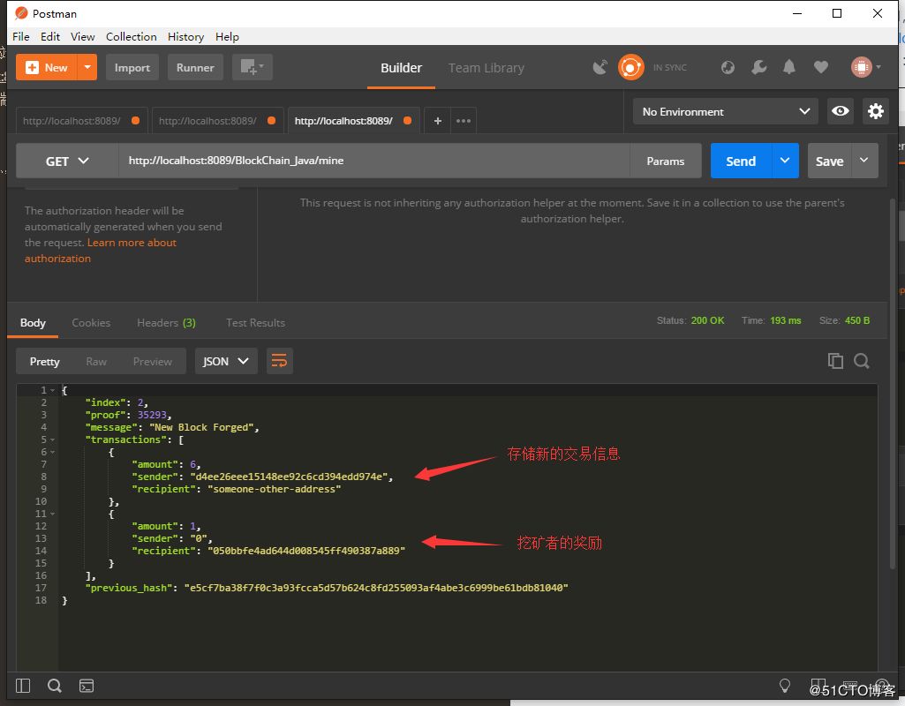Switch to the Headers response tab
905x706 pixels.
[x=166, y=323]
